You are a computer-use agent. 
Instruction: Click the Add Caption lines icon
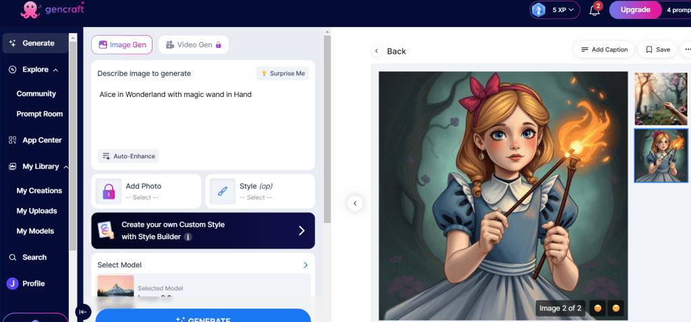585,50
